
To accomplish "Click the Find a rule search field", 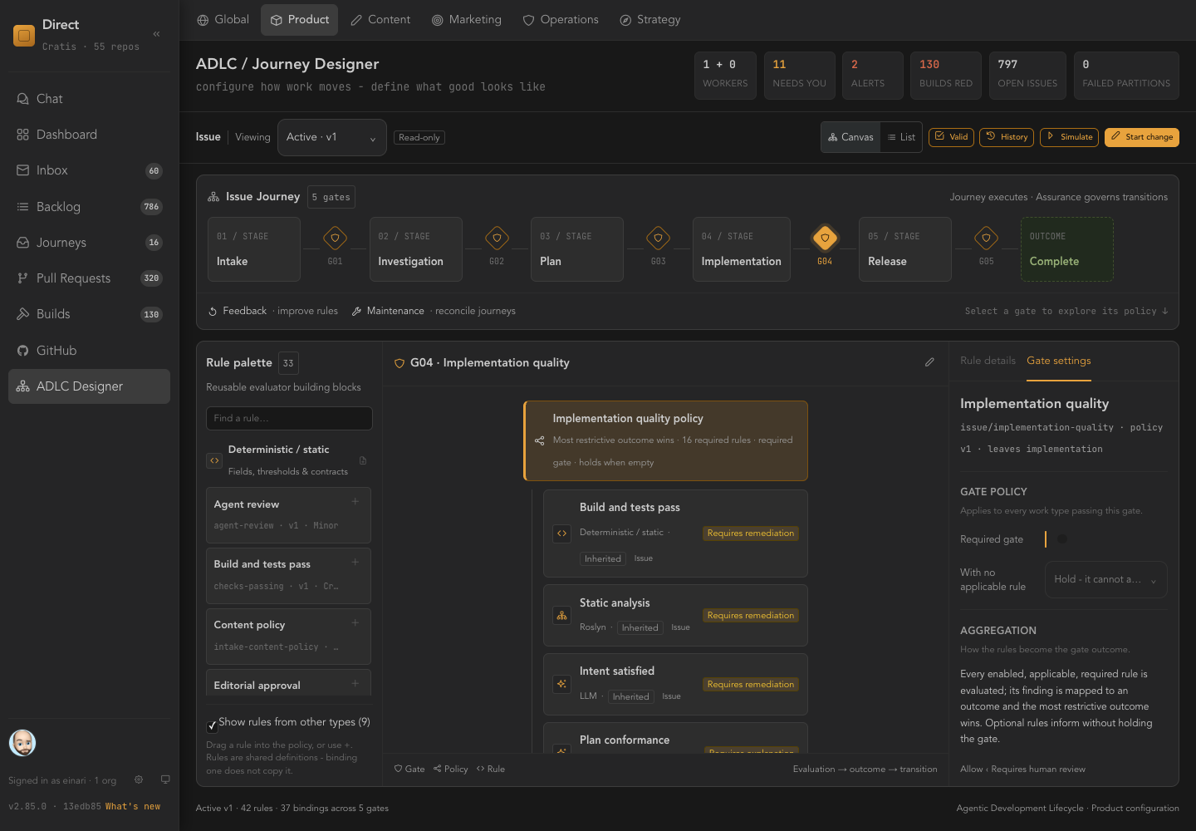I will (289, 418).
